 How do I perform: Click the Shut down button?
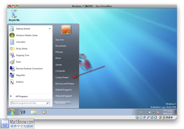[60, 103]
